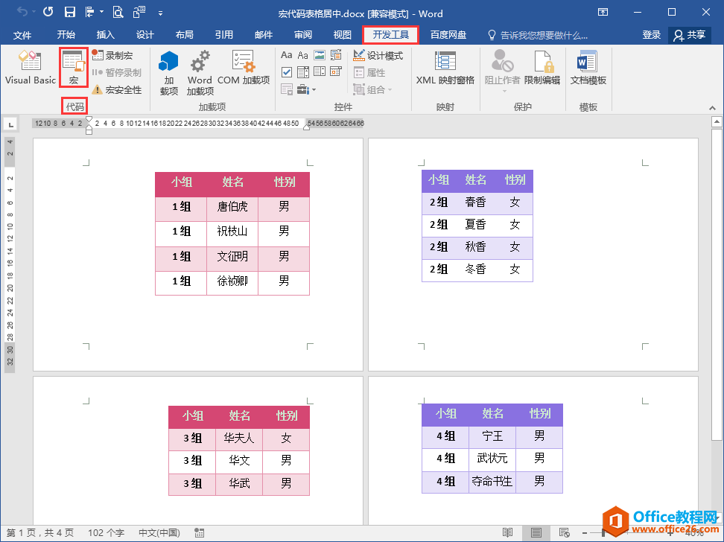Screen dimensions: 724x542
Task: Click the redo/repeat arrow icon
Action: pos(48,12)
